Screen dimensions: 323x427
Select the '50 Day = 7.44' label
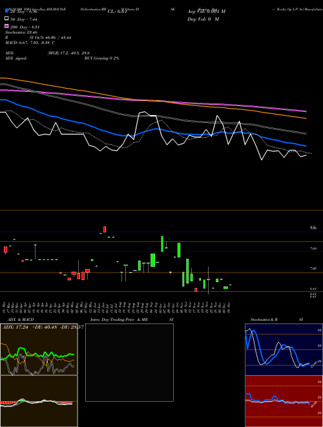(x=24, y=19)
